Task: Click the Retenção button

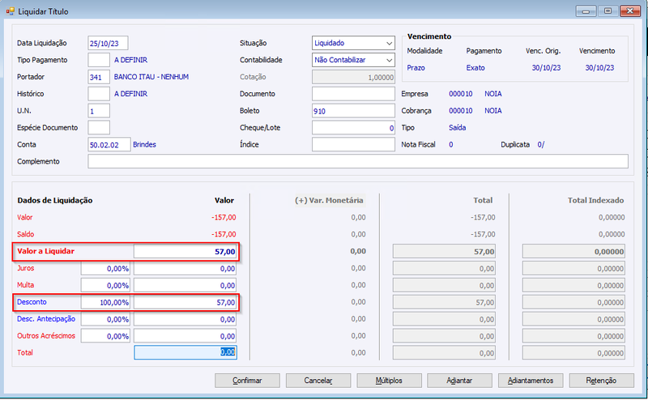Action: coord(601,381)
